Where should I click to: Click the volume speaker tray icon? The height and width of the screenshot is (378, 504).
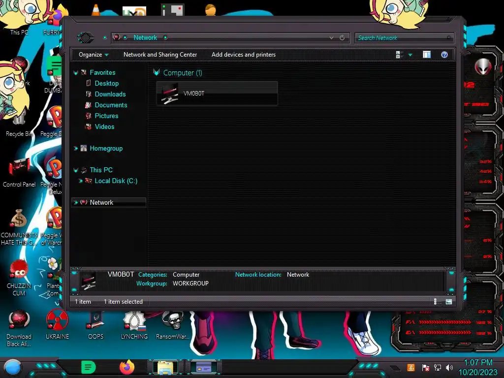(449, 367)
